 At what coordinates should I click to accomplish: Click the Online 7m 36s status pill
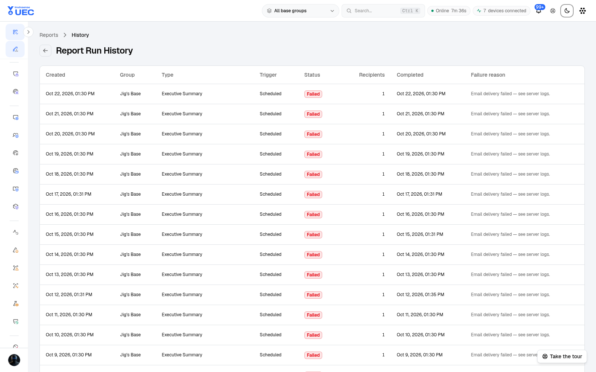449,11
